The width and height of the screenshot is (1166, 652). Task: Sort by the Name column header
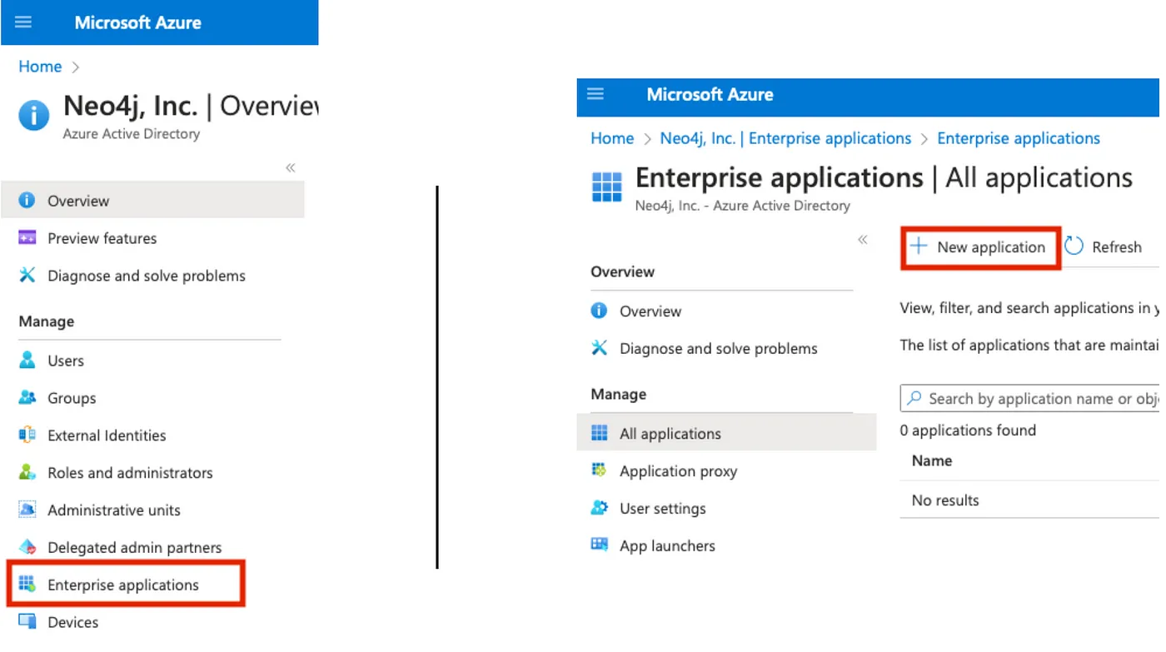click(932, 460)
